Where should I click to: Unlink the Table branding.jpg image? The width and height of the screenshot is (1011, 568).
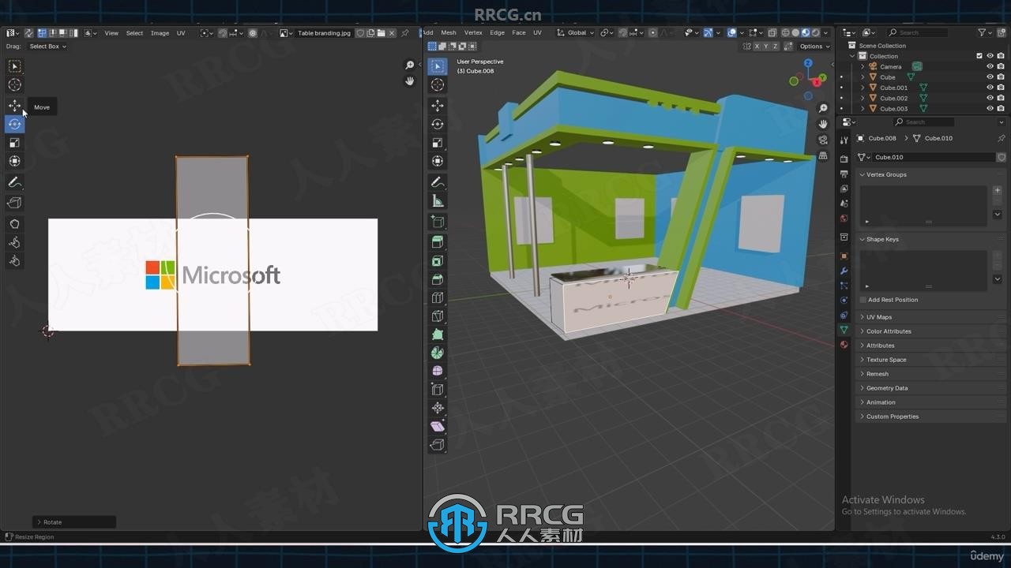pyautogui.click(x=392, y=33)
